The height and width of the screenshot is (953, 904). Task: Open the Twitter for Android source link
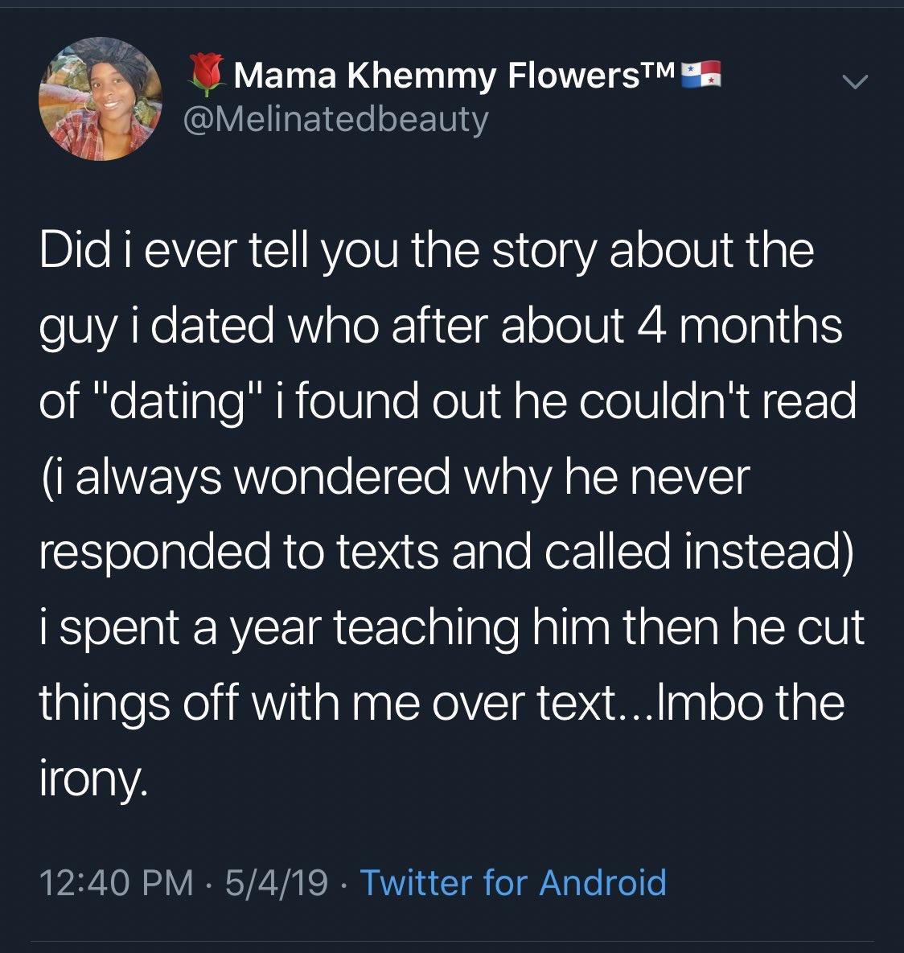513,882
